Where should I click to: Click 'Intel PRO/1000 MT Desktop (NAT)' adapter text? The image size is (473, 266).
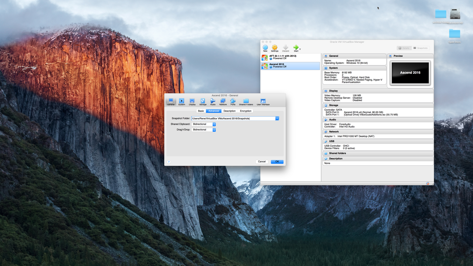(356, 136)
